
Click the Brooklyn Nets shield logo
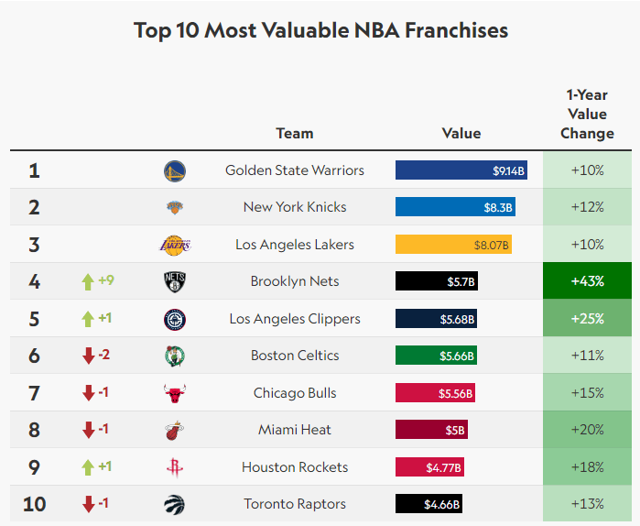click(175, 282)
